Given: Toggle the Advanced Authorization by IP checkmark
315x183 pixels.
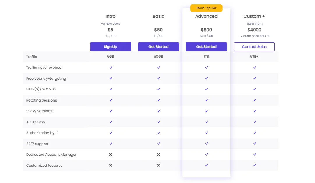Looking at the screenshot, I should 206,133.
